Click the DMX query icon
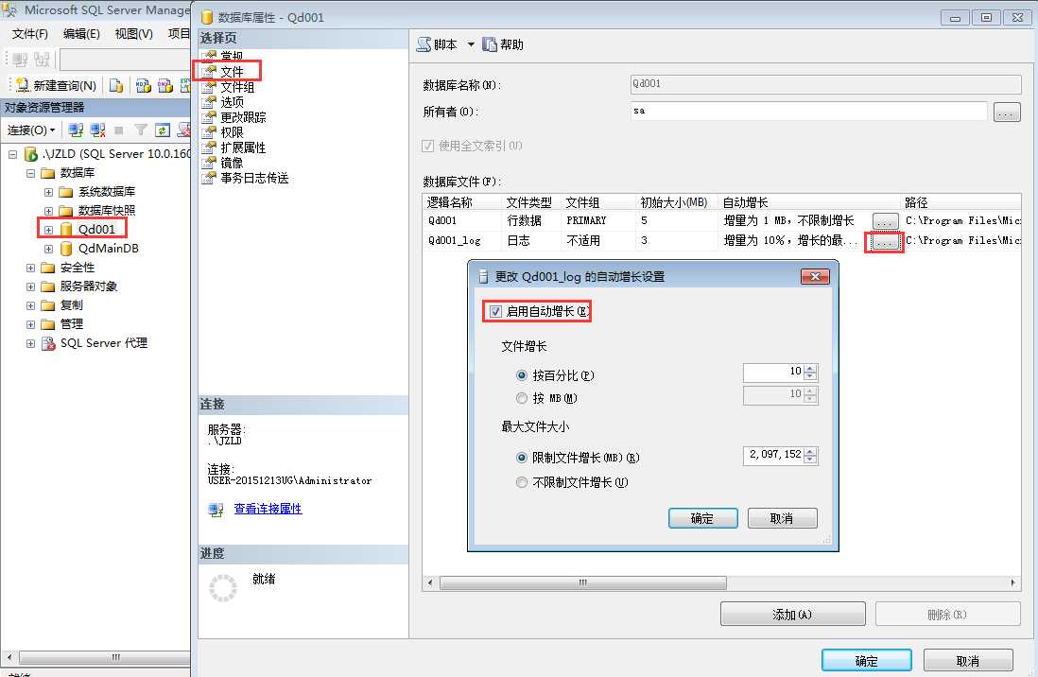This screenshot has width=1038, height=677. (164, 85)
